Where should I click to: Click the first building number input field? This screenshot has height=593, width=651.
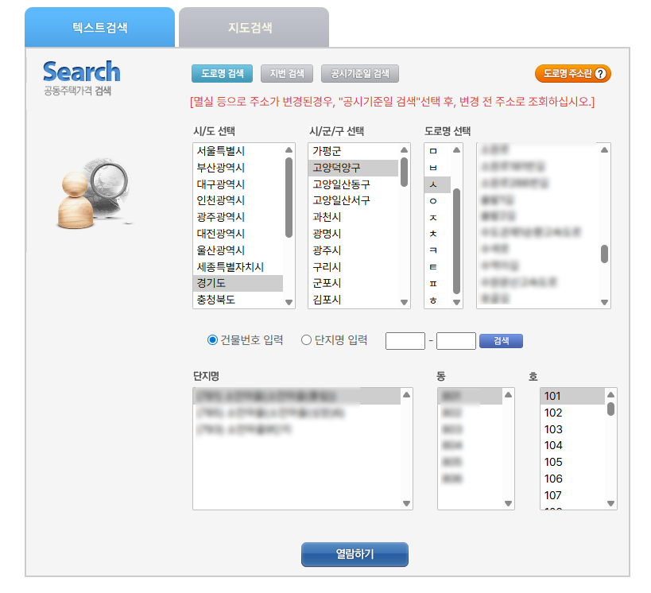405,341
